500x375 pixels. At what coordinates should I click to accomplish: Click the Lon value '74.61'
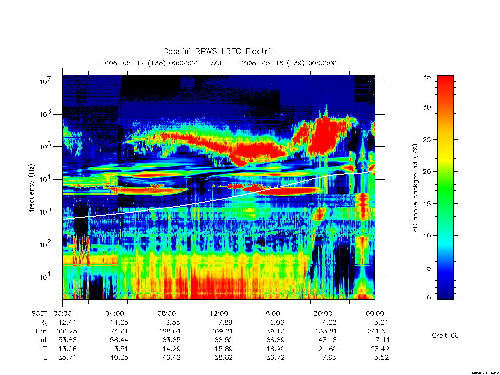119,332
